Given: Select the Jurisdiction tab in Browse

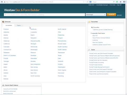Looking at the screenshot, I should (x=9, y=25).
